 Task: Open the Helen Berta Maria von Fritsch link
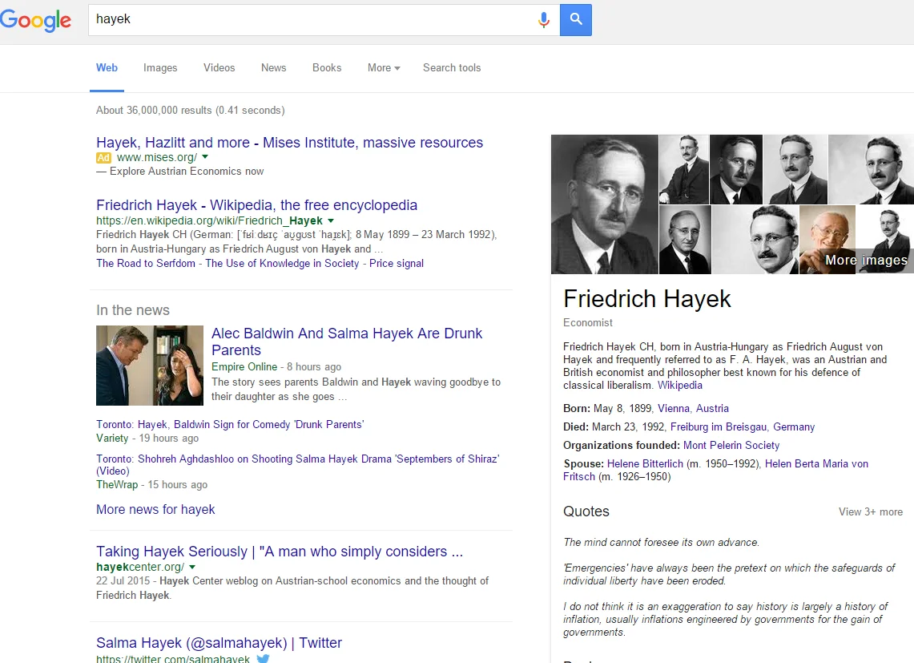(716, 471)
